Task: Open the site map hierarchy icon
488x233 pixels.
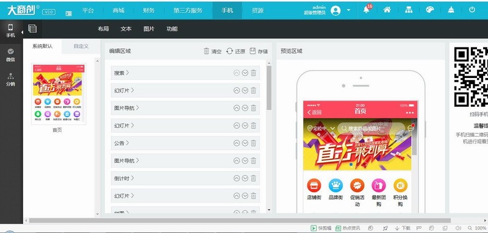Action: 408,10
